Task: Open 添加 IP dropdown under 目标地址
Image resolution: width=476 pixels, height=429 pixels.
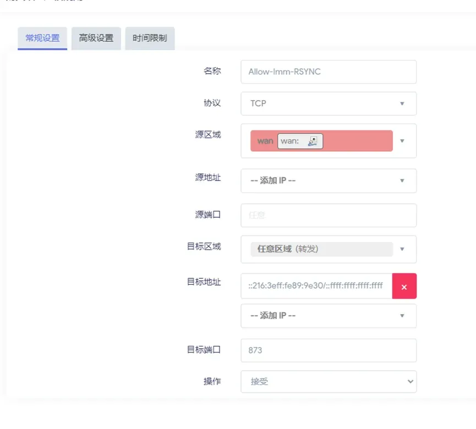Action: (329, 316)
